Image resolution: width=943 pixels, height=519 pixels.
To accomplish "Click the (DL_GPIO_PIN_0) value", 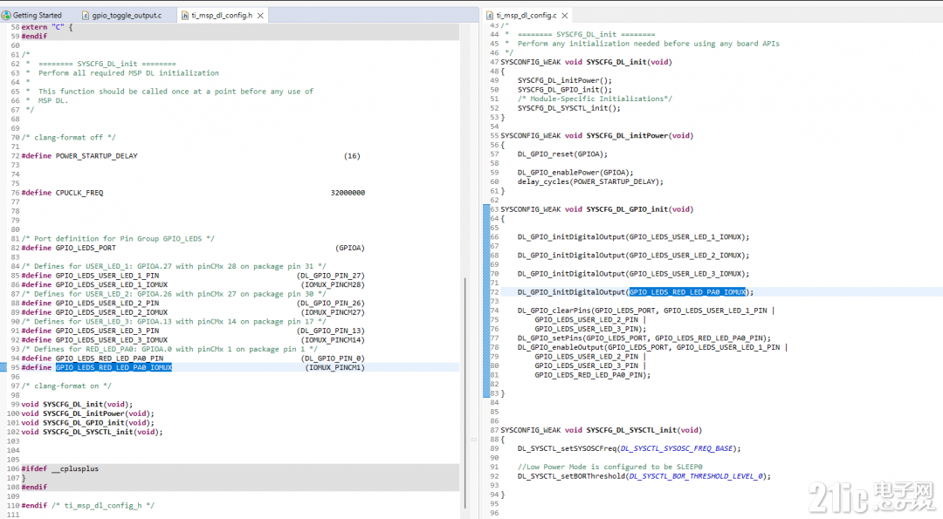I will [334, 358].
